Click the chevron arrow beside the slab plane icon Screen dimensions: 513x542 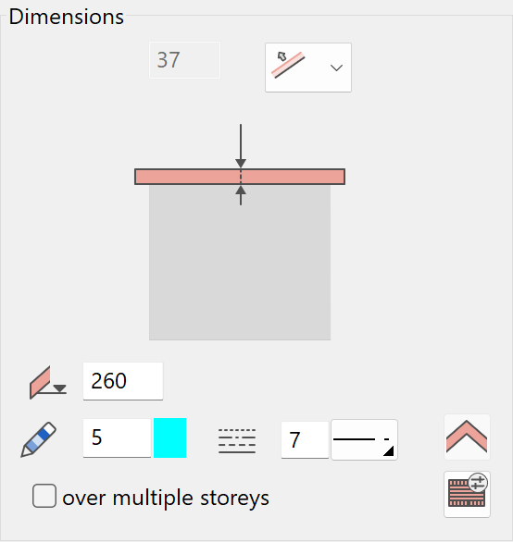[336, 68]
